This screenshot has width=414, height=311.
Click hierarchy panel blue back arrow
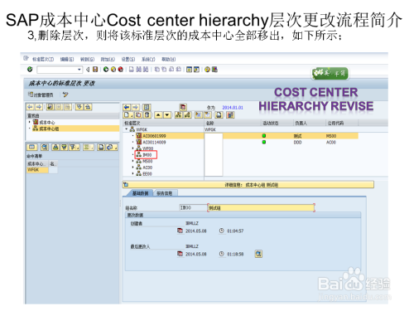click(x=127, y=107)
